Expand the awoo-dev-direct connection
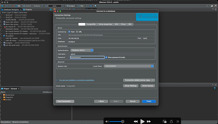The width and height of the screenshot is (218, 124). click(2, 22)
